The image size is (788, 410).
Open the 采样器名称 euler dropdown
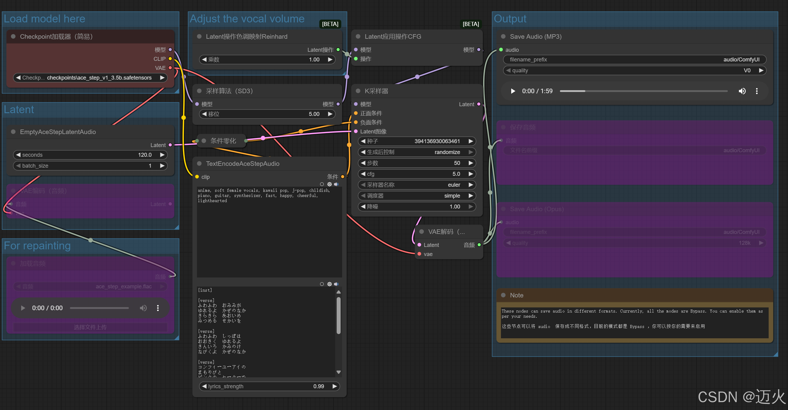point(417,185)
